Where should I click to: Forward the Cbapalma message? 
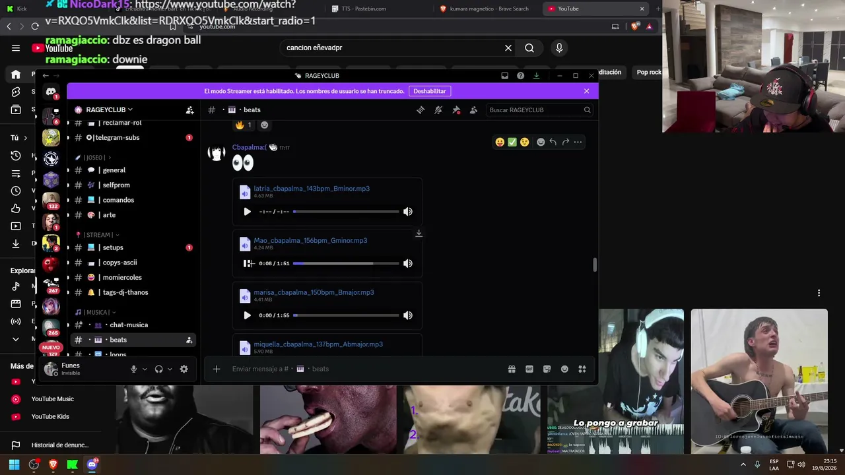coord(566,142)
